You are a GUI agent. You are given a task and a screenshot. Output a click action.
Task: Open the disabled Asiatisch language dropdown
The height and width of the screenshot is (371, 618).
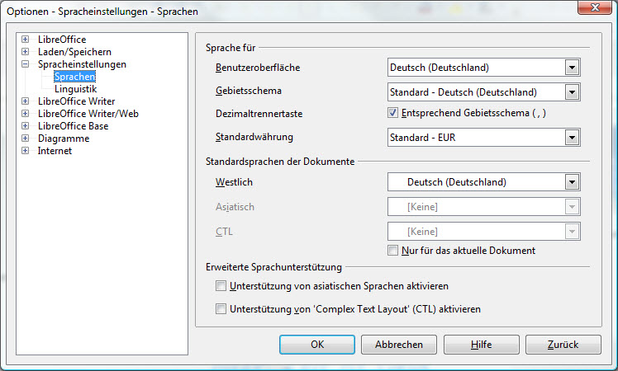[572, 207]
